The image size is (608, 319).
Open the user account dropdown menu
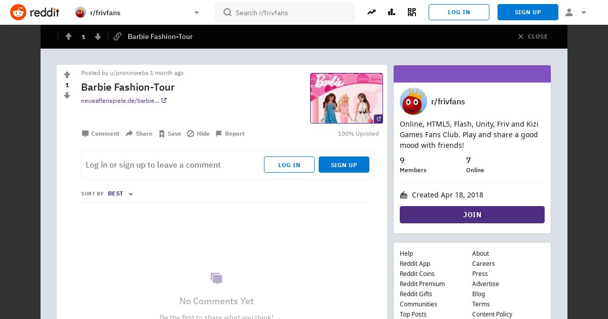(x=576, y=12)
